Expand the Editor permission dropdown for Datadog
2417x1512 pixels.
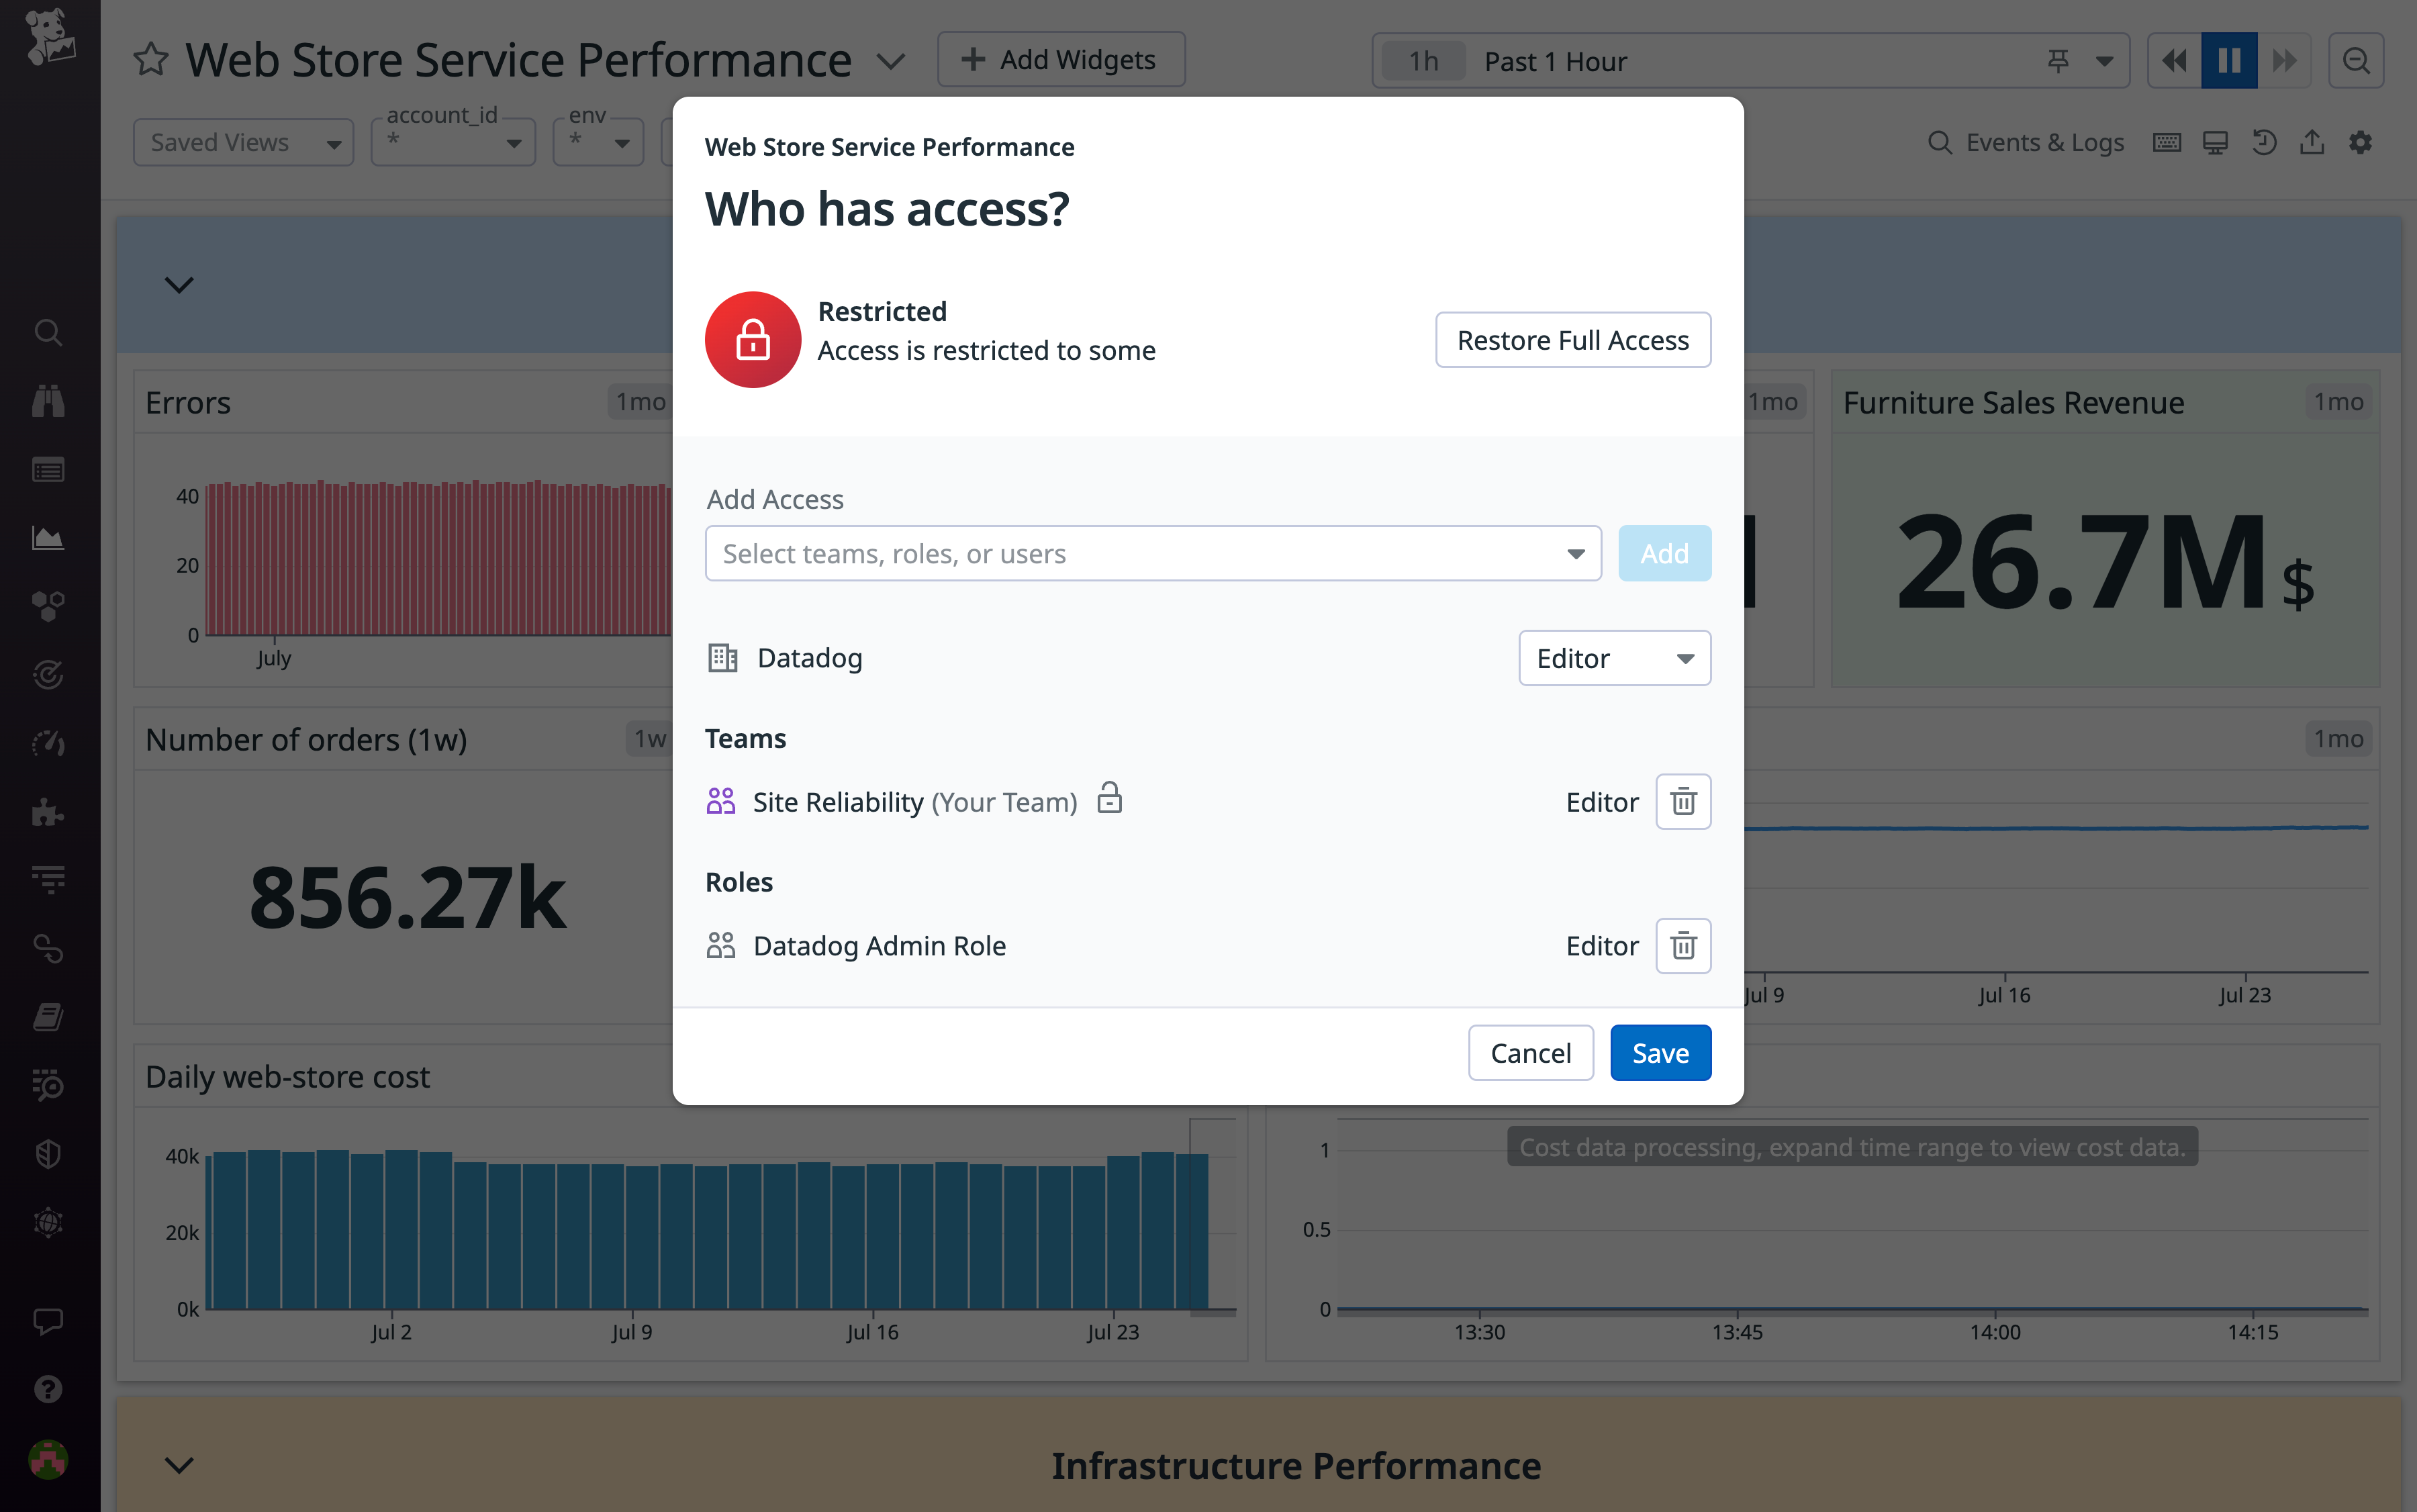point(1613,658)
